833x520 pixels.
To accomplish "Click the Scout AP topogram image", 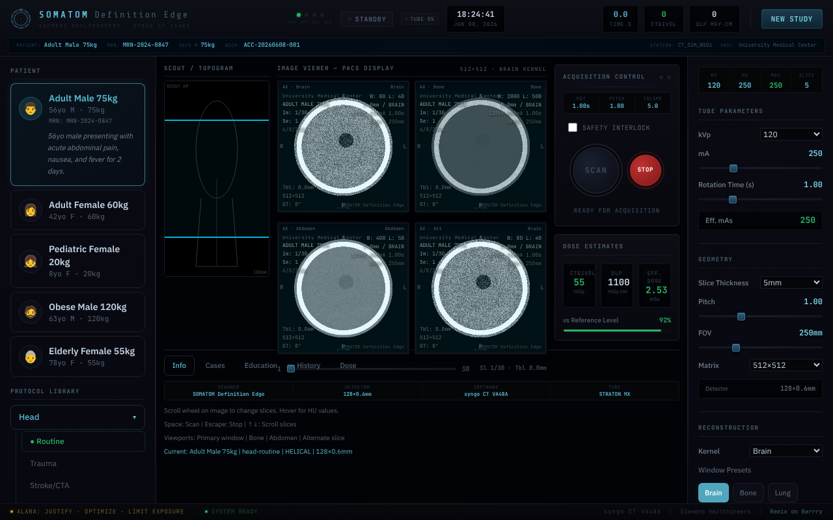I will (217, 179).
